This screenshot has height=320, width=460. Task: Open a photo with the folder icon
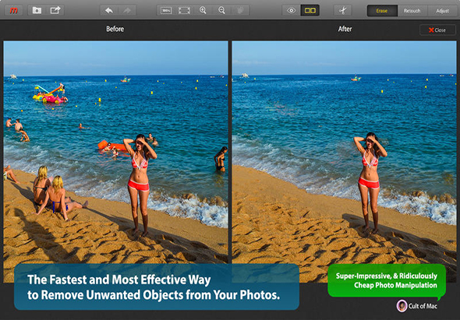pos(37,11)
